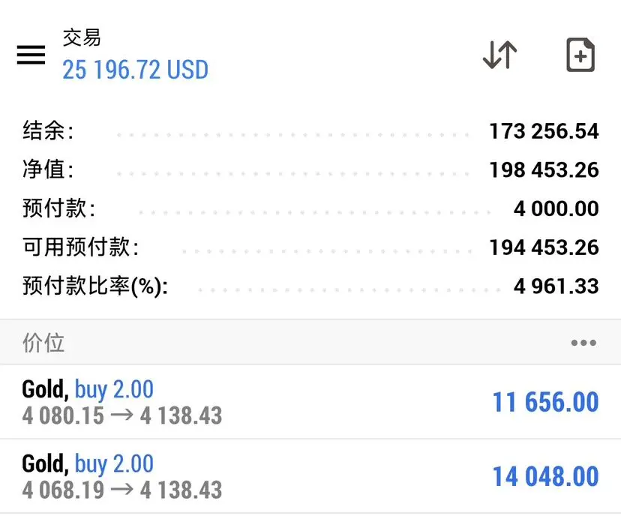Select the 可用预付款 free margin row
The width and height of the screenshot is (621, 531).
310,247
